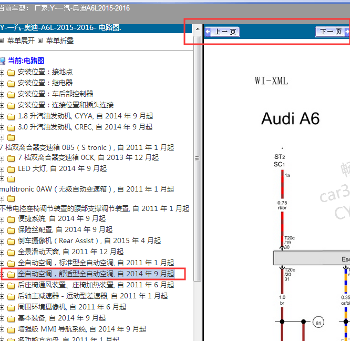
Task: Click folder icon for LED 大灯
Action: (11, 169)
